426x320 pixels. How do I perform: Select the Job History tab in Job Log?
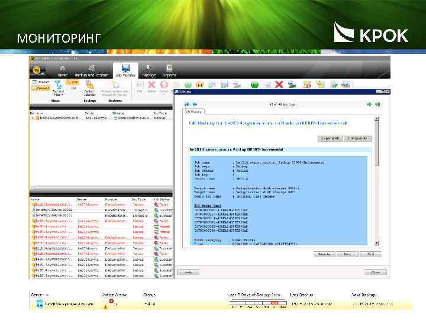(x=193, y=111)
